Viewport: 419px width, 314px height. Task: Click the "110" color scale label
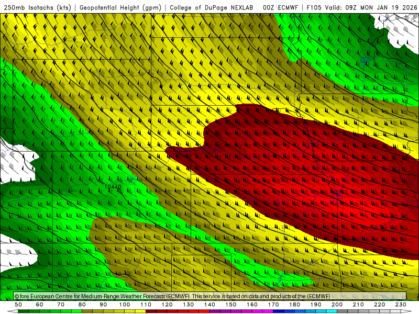[146, 305]
